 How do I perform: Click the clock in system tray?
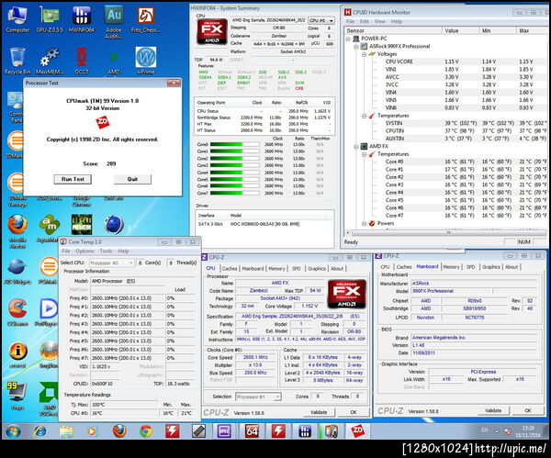(x=528, y=431)
